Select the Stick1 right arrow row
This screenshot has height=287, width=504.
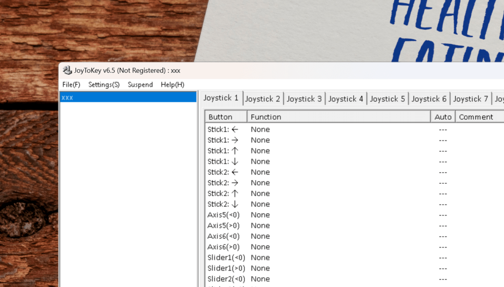(x=355, y=140)
